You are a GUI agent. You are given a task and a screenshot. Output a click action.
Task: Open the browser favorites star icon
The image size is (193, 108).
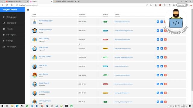coord(169,5)
